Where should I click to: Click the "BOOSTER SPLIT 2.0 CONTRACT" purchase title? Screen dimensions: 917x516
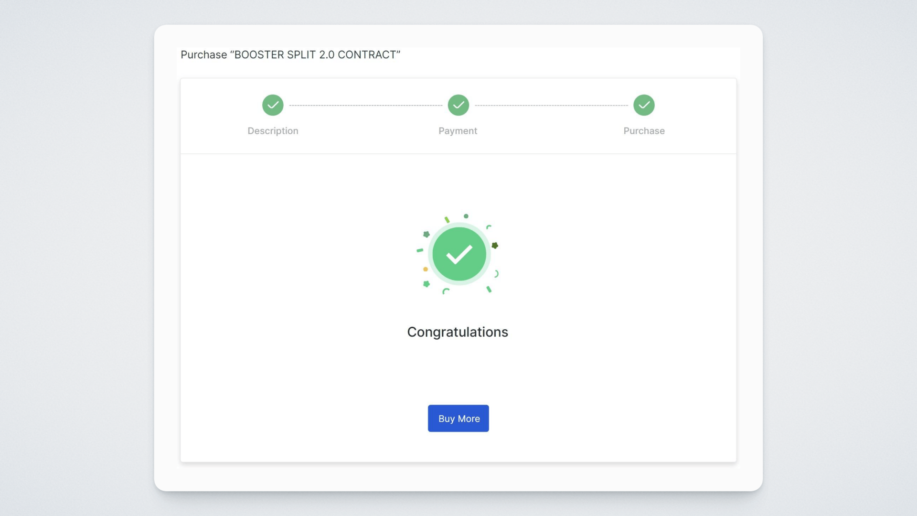[290, 55]
